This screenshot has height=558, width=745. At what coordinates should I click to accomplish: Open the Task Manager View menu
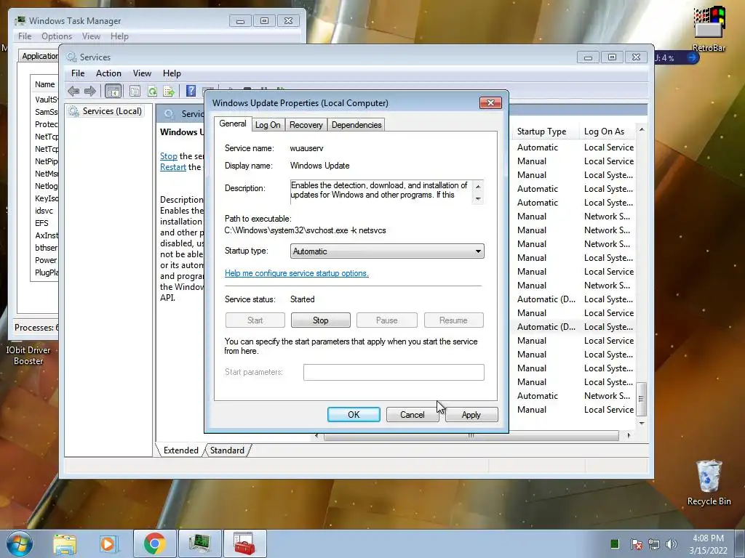pos(91,36)
